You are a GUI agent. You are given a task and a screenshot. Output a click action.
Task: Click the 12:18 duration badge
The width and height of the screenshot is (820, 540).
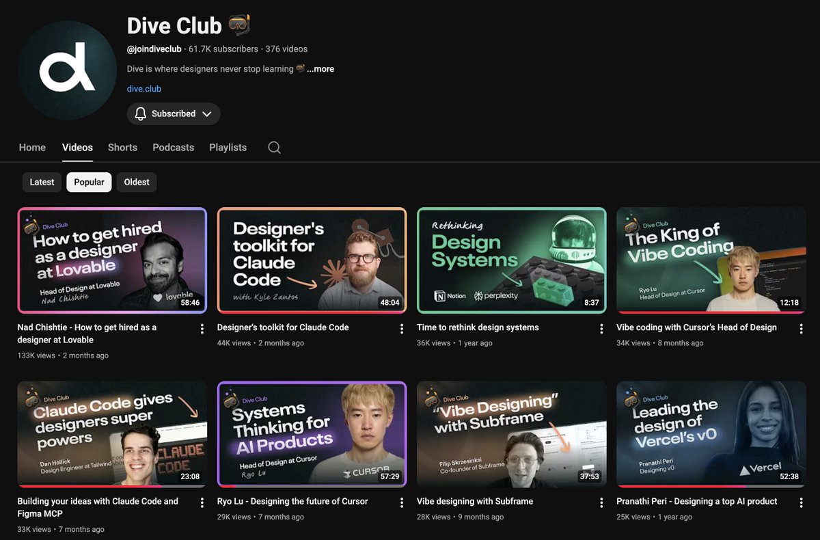point(789,303)
